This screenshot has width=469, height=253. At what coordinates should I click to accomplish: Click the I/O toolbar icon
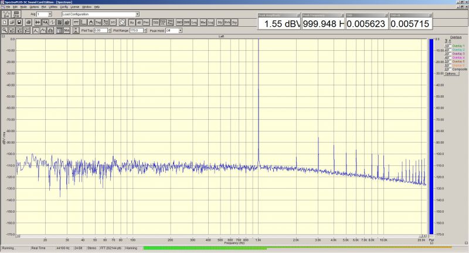[x=113, y=22]
